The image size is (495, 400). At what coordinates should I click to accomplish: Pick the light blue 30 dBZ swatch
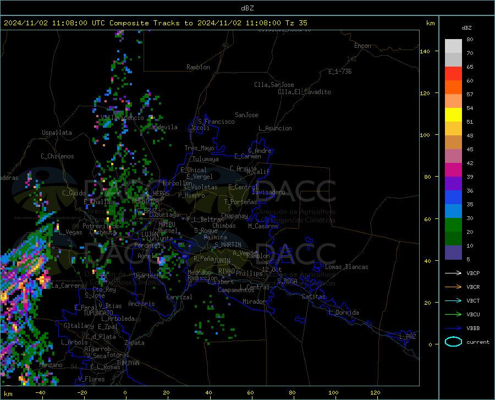(453, 211)
